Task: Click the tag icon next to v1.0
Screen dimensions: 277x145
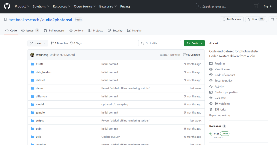Action: pyautogui.click(x=211, y=134)
